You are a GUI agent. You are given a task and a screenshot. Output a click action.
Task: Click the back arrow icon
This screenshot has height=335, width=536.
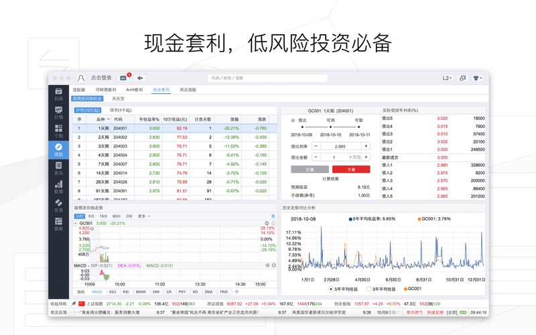click(140, 78)
